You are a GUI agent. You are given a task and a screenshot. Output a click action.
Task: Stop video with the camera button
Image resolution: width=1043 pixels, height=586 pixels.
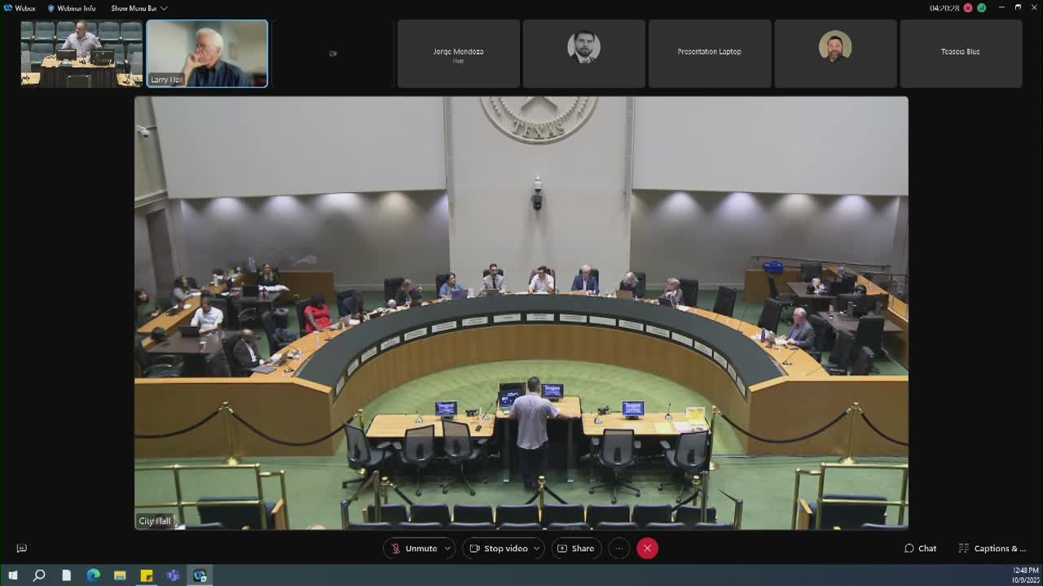tap(498, 549)
